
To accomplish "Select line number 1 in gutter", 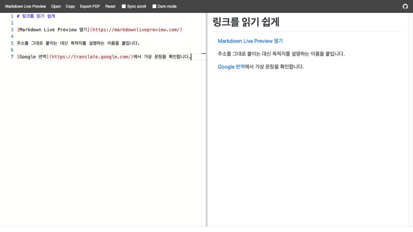I will pos(12,16).
